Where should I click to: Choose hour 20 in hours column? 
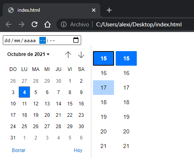coord(103,131)
